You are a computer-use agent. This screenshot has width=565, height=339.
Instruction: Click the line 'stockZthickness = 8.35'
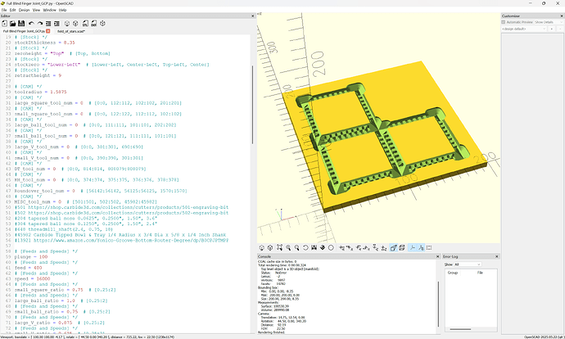click(44, 43)
